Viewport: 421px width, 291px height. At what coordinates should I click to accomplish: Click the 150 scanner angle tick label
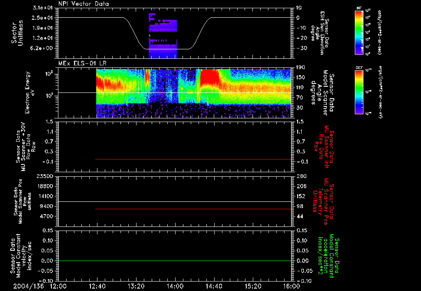click(x=301, y=77)
